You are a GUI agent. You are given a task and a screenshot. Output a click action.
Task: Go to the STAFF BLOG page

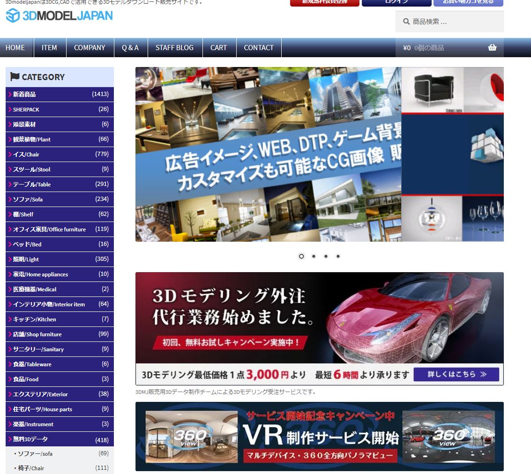click(x=174, y=47)
